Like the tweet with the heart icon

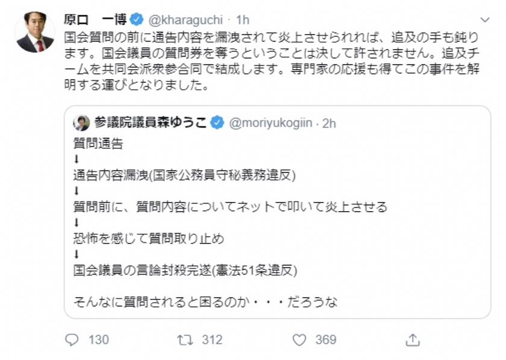[299, 340]
